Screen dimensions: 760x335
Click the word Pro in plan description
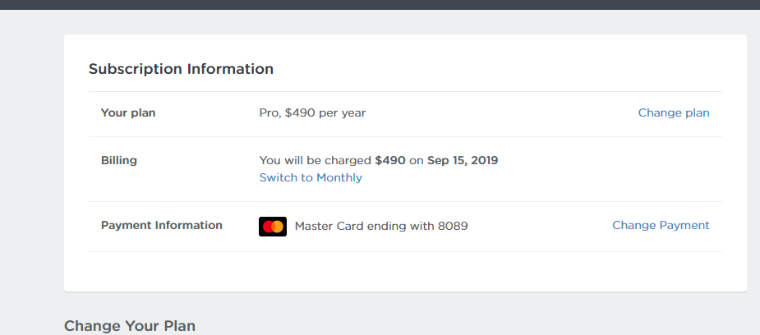click(269, 113)
